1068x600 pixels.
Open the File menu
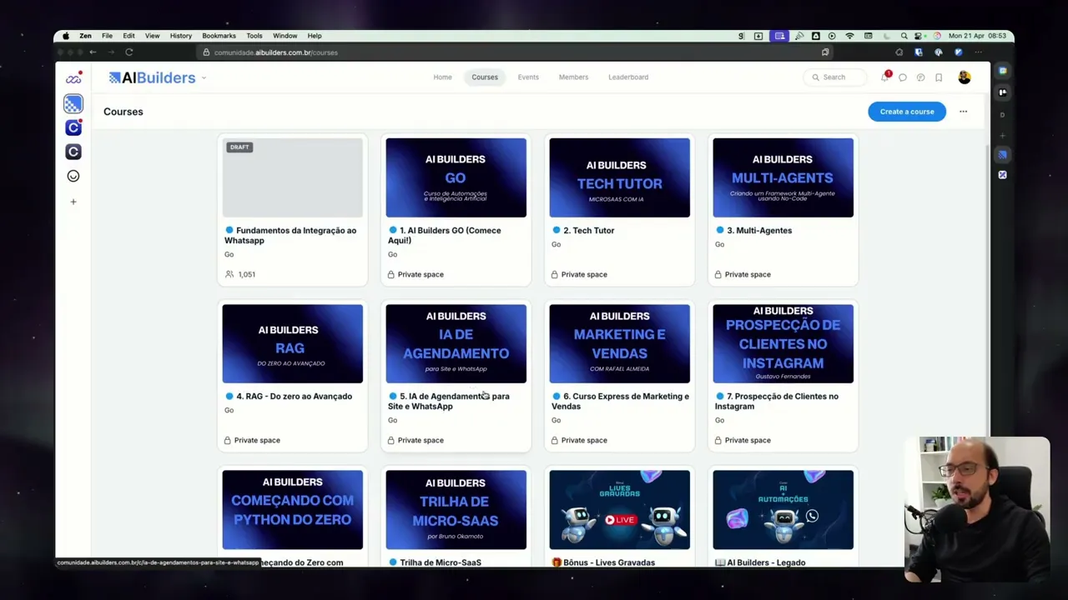(108, 36)
